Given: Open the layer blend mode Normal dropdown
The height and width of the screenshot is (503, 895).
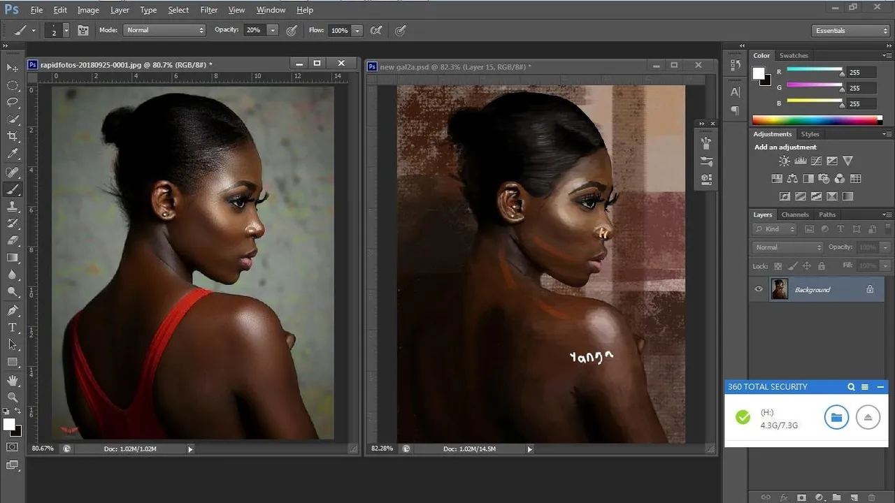Looking at the screenshot, I should [x=788, y=247].
